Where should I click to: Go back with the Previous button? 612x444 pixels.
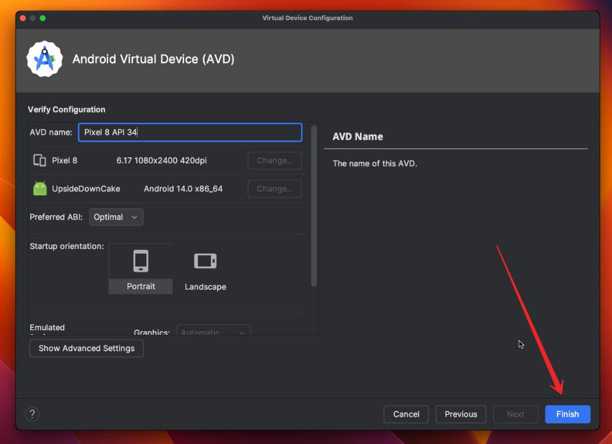point(460,414)
